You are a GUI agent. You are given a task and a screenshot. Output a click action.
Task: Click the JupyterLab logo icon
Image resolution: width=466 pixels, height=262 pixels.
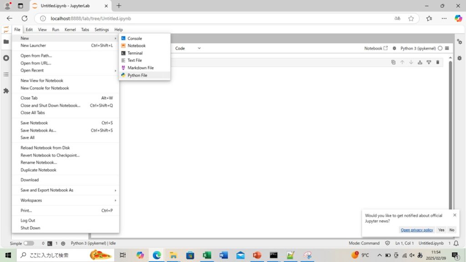[6, 30]
